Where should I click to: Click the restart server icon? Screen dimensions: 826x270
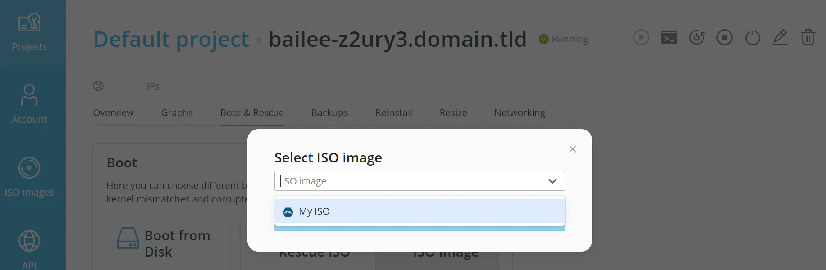click(x=697, y=37)
